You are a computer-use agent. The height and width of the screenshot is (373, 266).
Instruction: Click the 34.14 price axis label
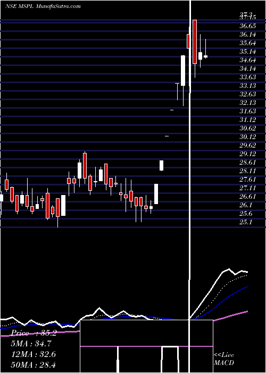click(x=248, y=69)
